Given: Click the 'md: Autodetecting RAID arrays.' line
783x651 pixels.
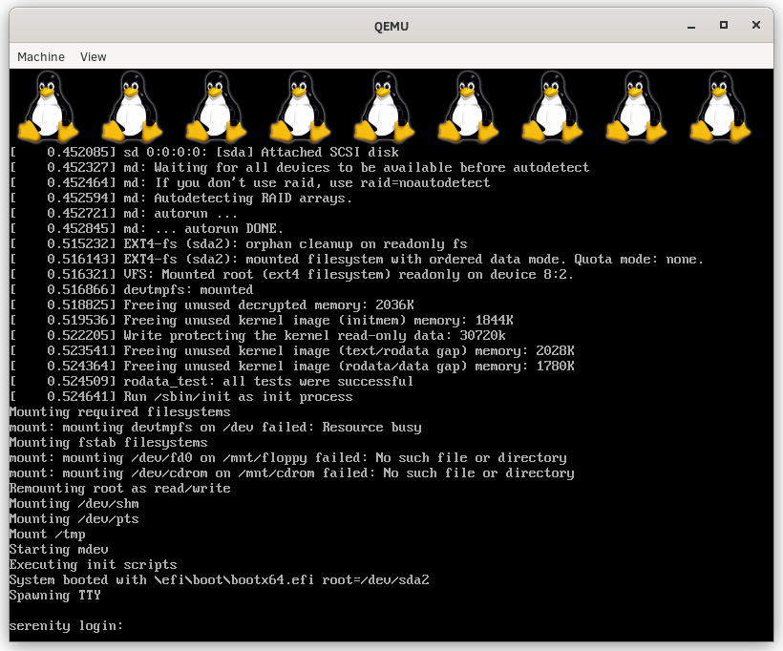Looking at the screenshot, I should click(x=180, y=199).
